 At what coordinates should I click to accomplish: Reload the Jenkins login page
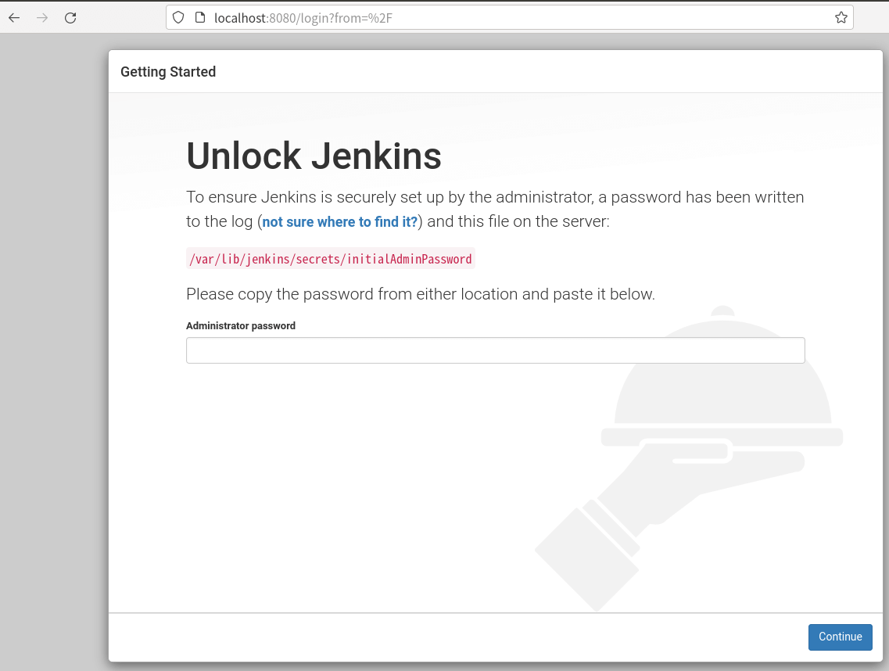tap(70, 17)
